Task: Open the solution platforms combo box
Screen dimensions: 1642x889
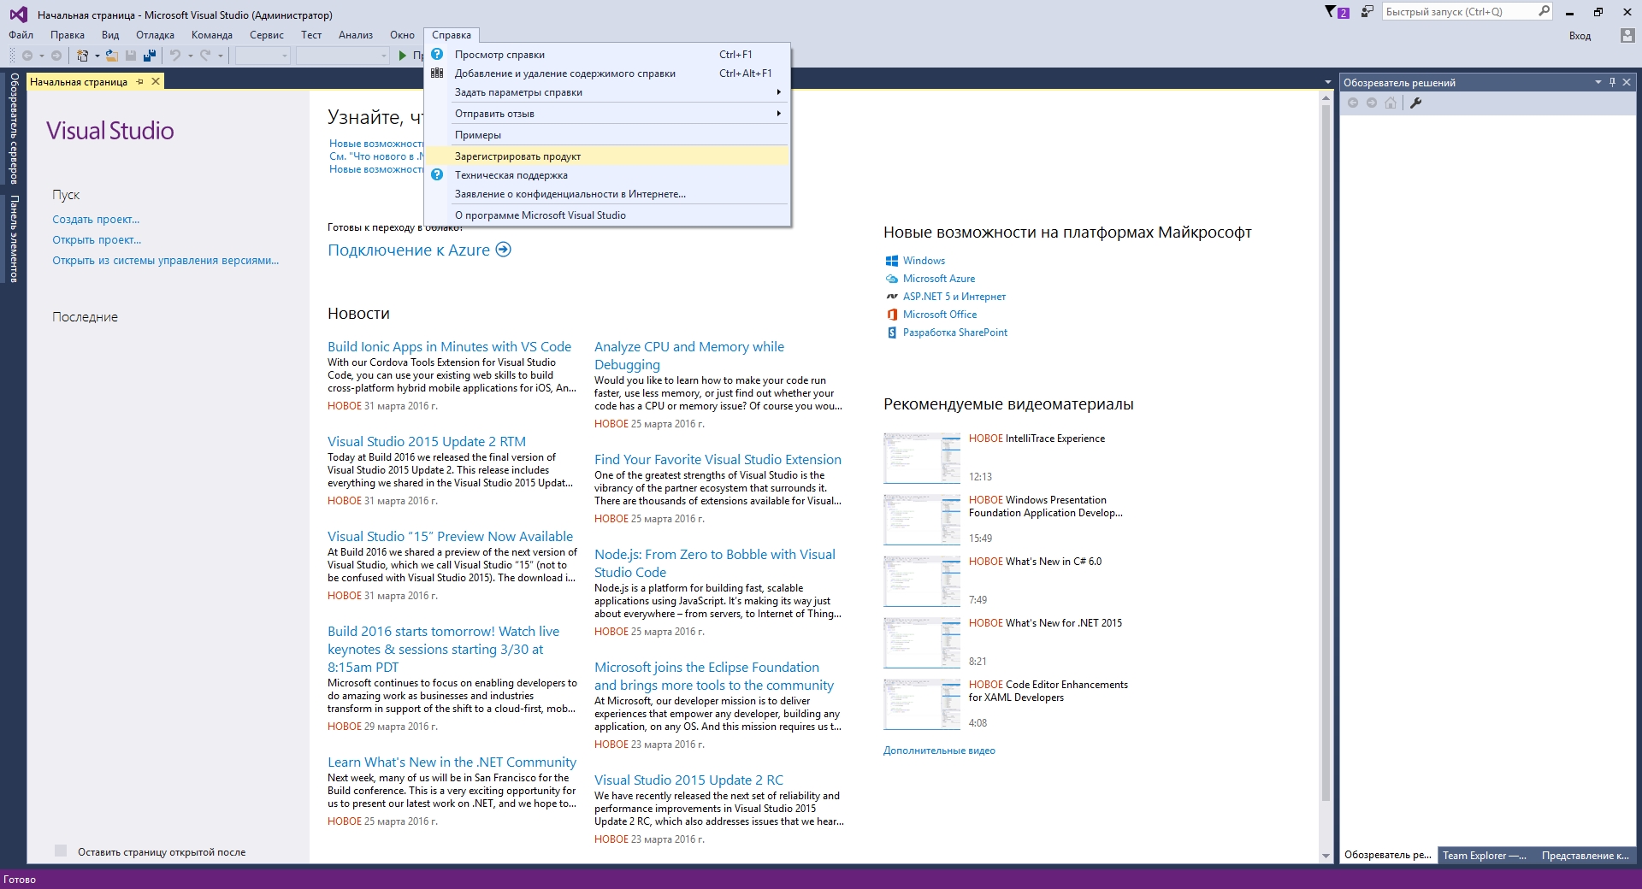Action: pos(342,56)
